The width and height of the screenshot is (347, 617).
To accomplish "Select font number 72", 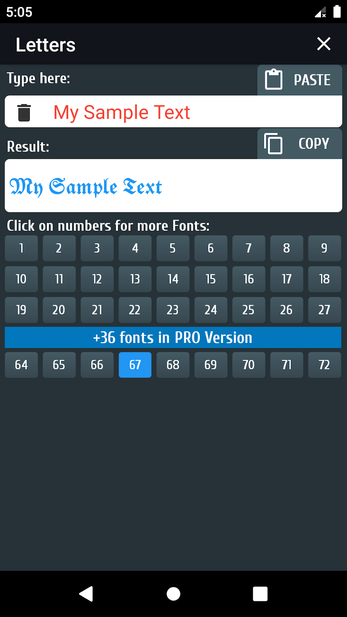I will tap(324, 365).
